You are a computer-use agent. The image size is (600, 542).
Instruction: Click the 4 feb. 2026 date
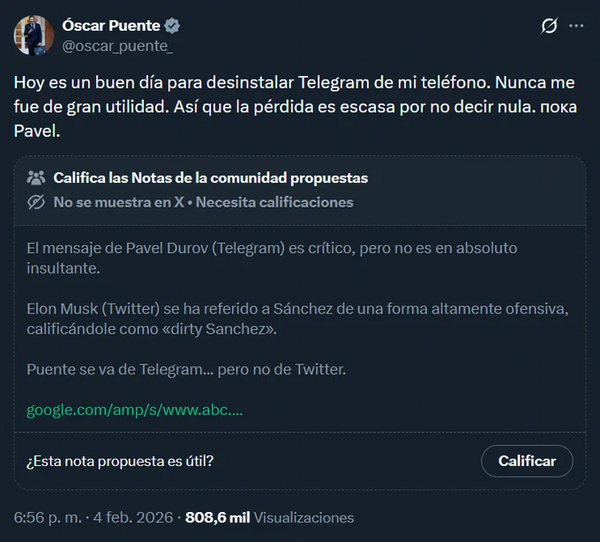133,517
